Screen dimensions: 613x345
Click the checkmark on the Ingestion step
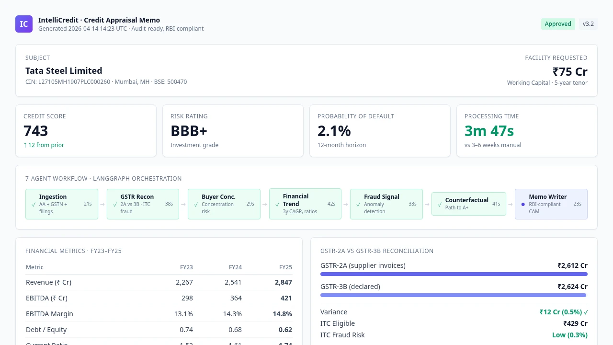pos(34,204)
